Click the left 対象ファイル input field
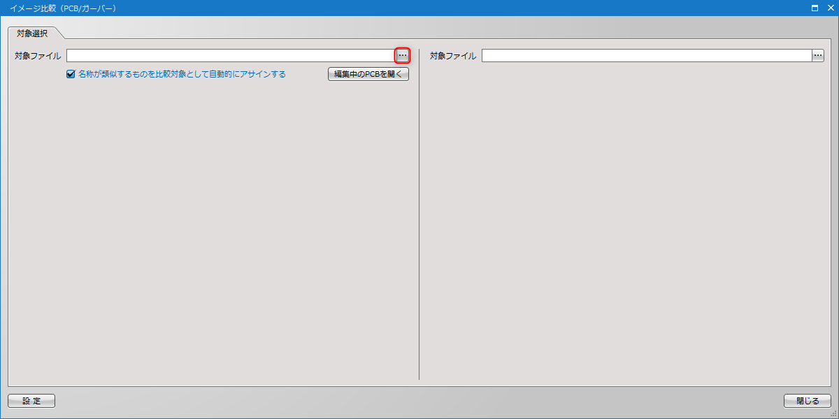The width and height of the screenshot is (839, 419). tap(231, 56)
